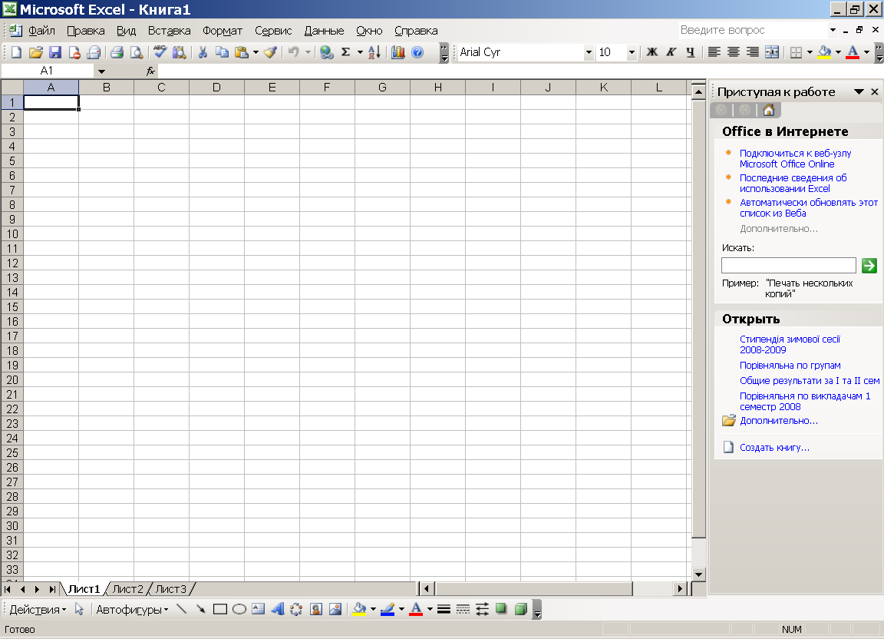Click the Copy icon
The height and width of the screenshot is (639, 884).
coord(222,52)
